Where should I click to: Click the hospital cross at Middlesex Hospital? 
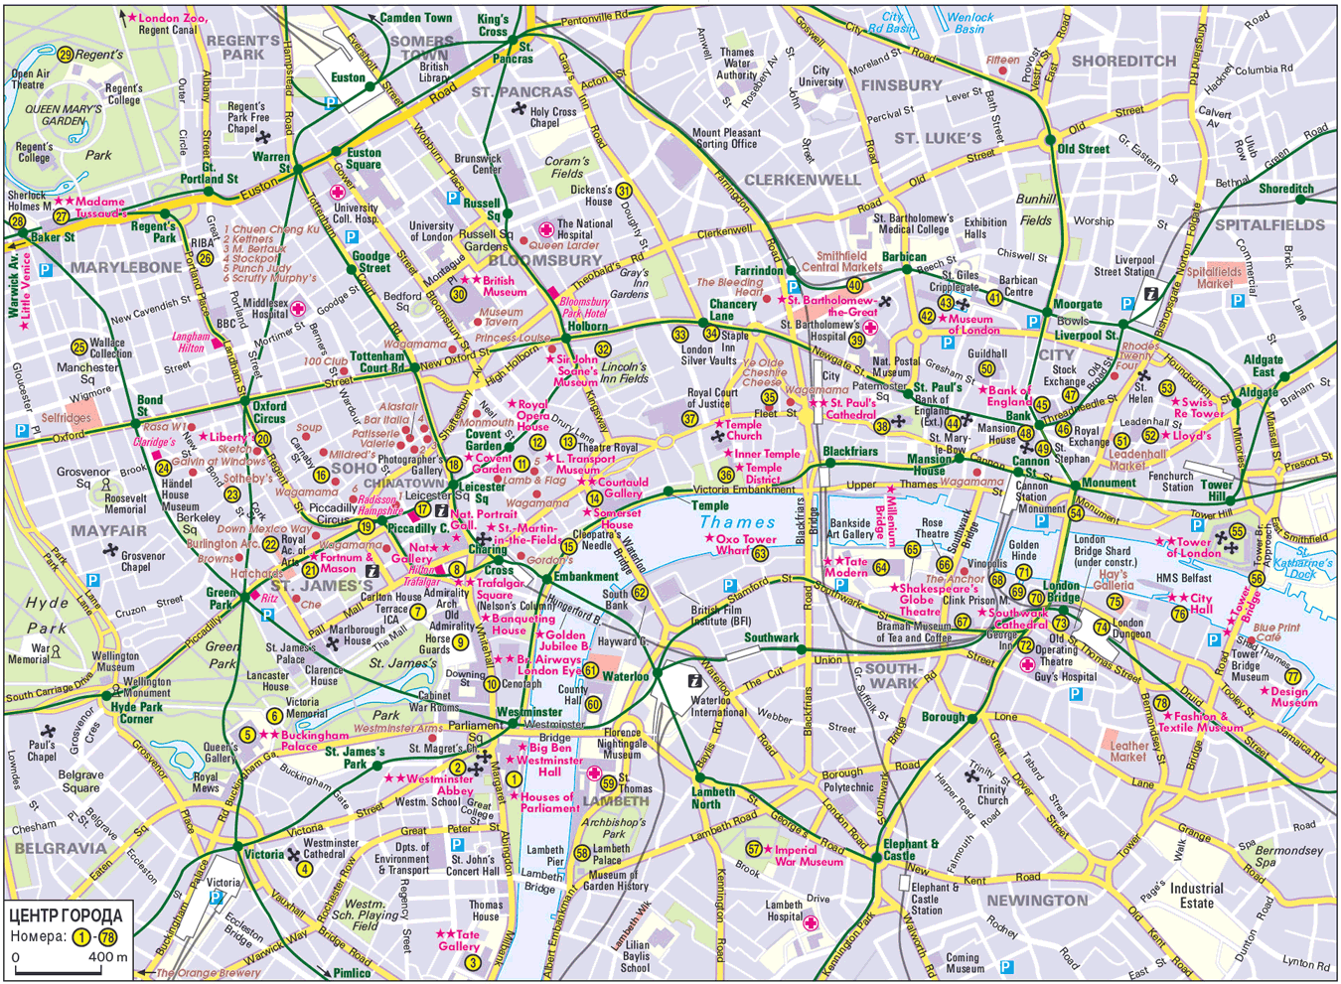pyautogui.click(x=297, y=311)
